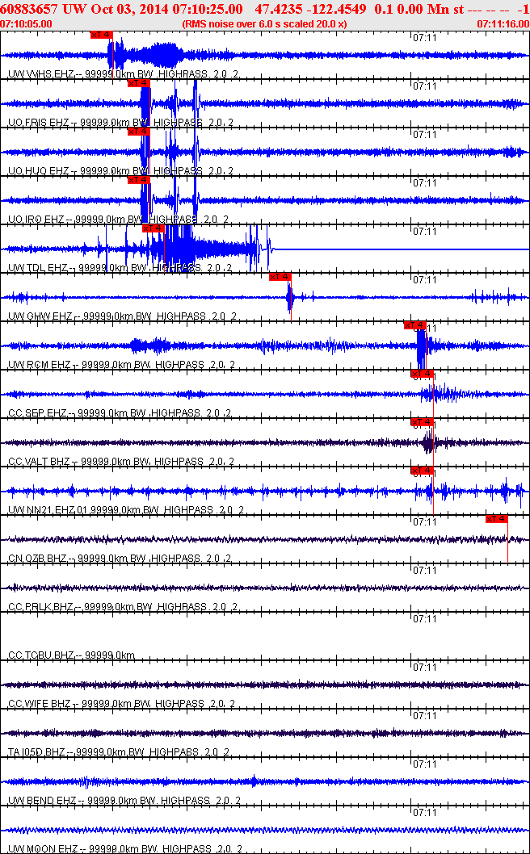530x854 pixels.
Task: Click the flat-line dropout on the TDL trace
Action: [401, 249]
